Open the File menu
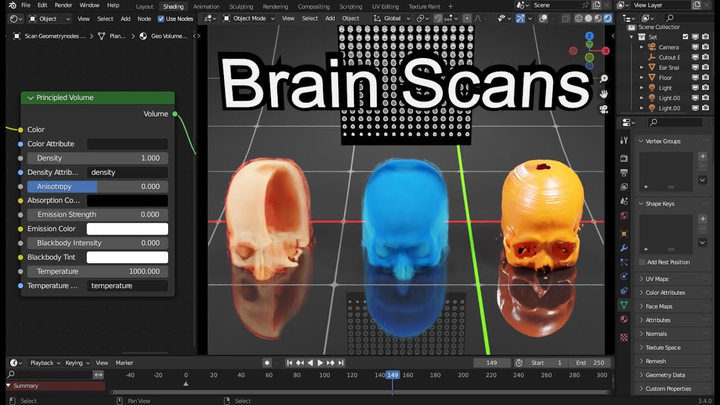 coord(26,5)
